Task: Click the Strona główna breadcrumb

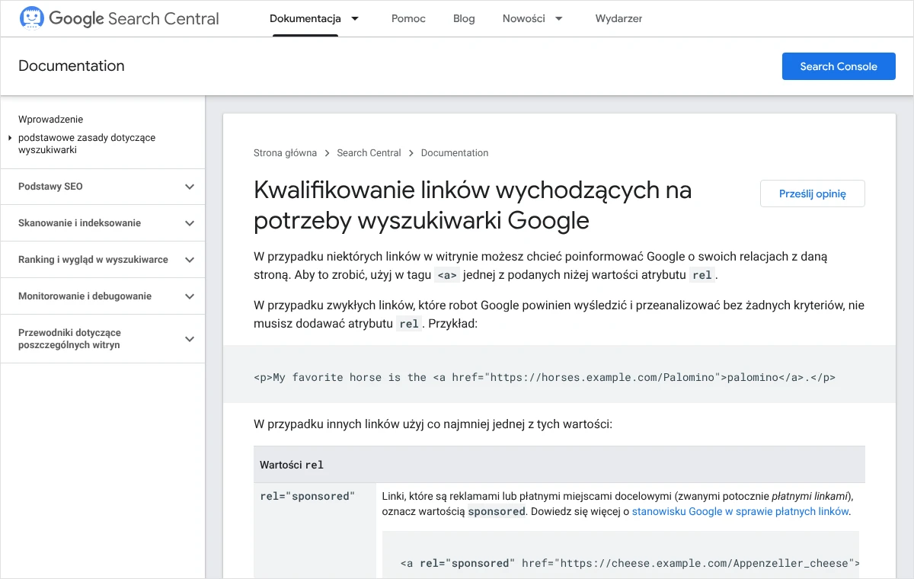Action: tap(285, 153)
